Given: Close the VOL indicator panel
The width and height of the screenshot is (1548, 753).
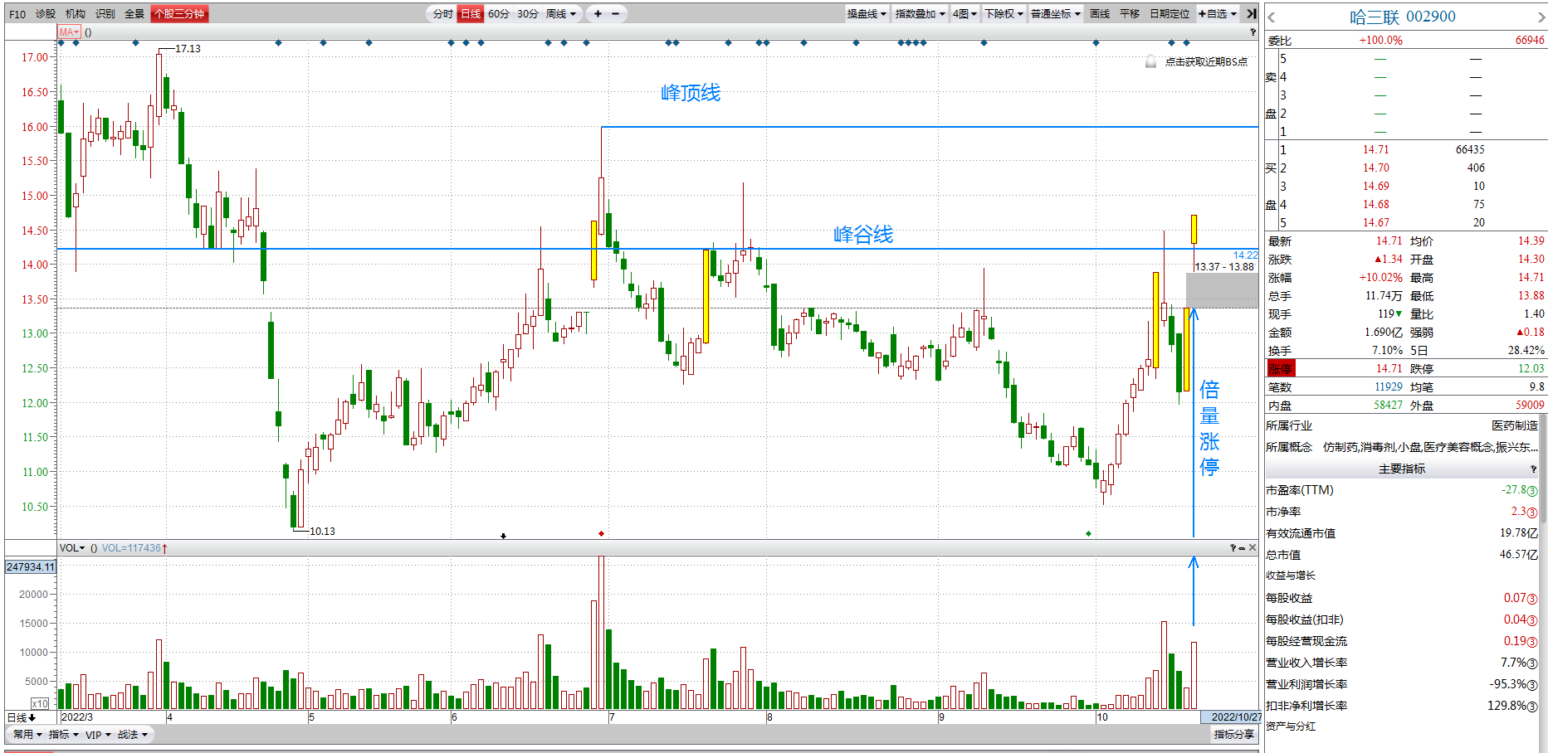Looking at the screenshot, I should (x=1253, y=548).
